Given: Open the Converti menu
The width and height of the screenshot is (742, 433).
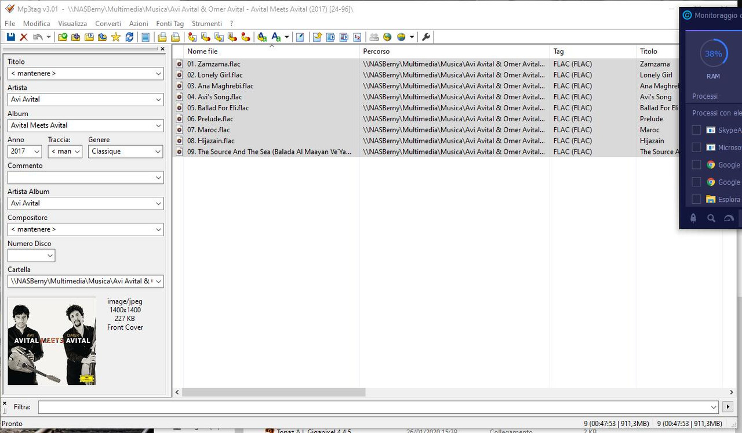Looking at the screenshot, I should pos(108,24).
